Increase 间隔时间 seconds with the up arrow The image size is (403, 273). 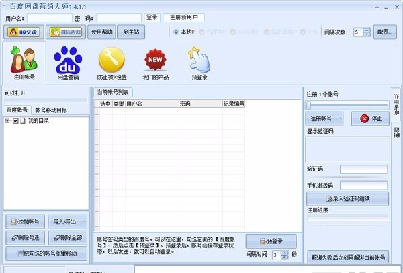tap(285, 253)
